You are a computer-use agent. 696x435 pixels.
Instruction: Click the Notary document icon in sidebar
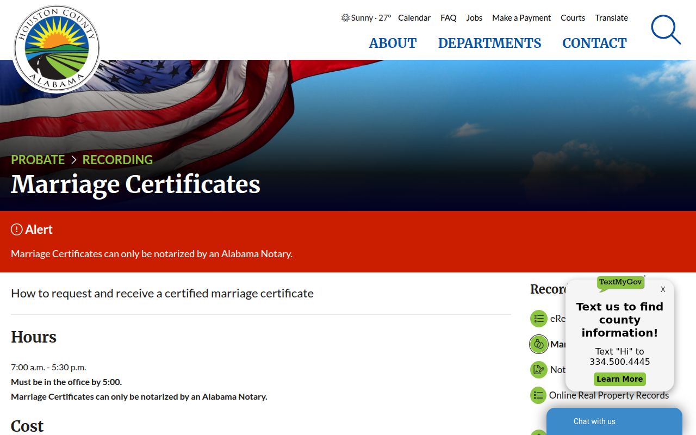(x=538, y=370)
